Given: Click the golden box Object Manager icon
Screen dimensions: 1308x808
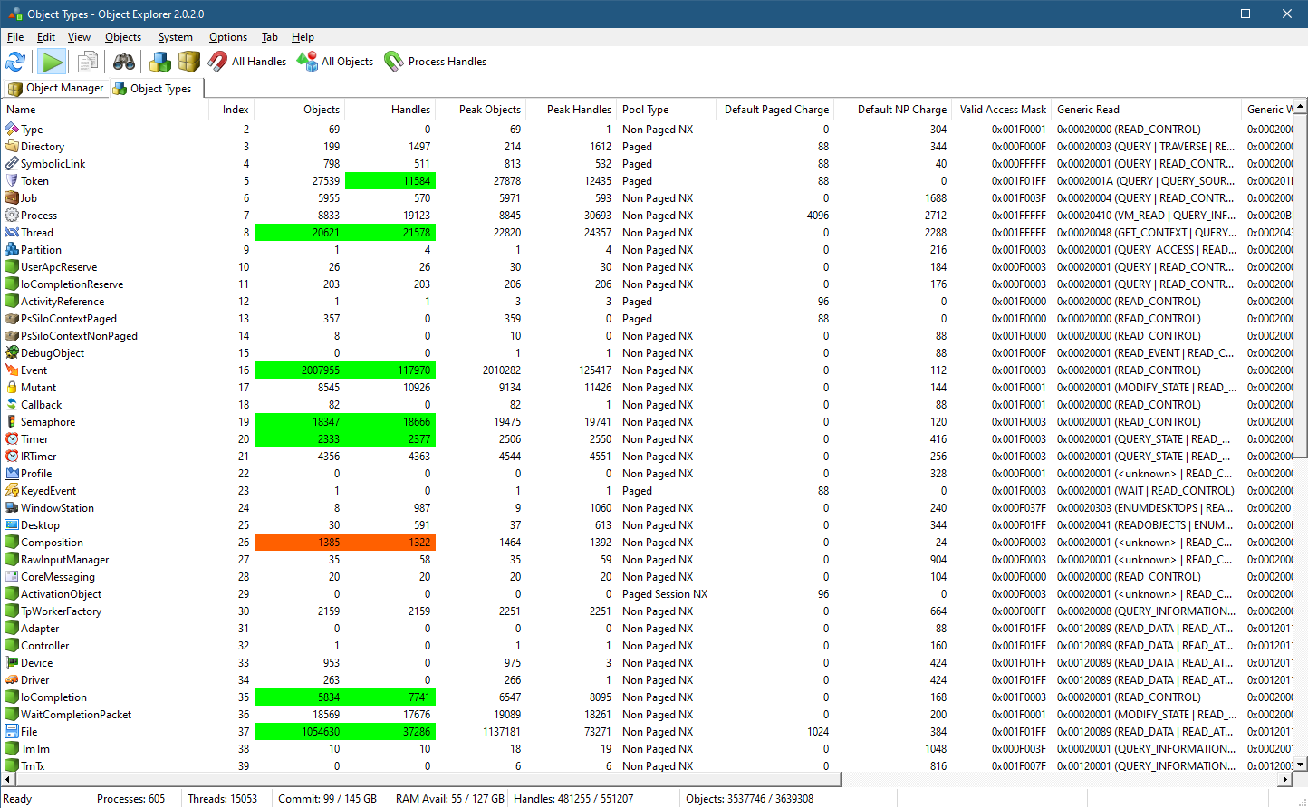Looking at the screenshot, I should tap(188, 62).
